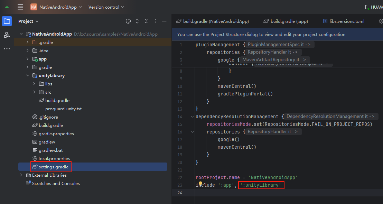
Task: Click the unityLibrary folder label
Action: click(52, 75)
